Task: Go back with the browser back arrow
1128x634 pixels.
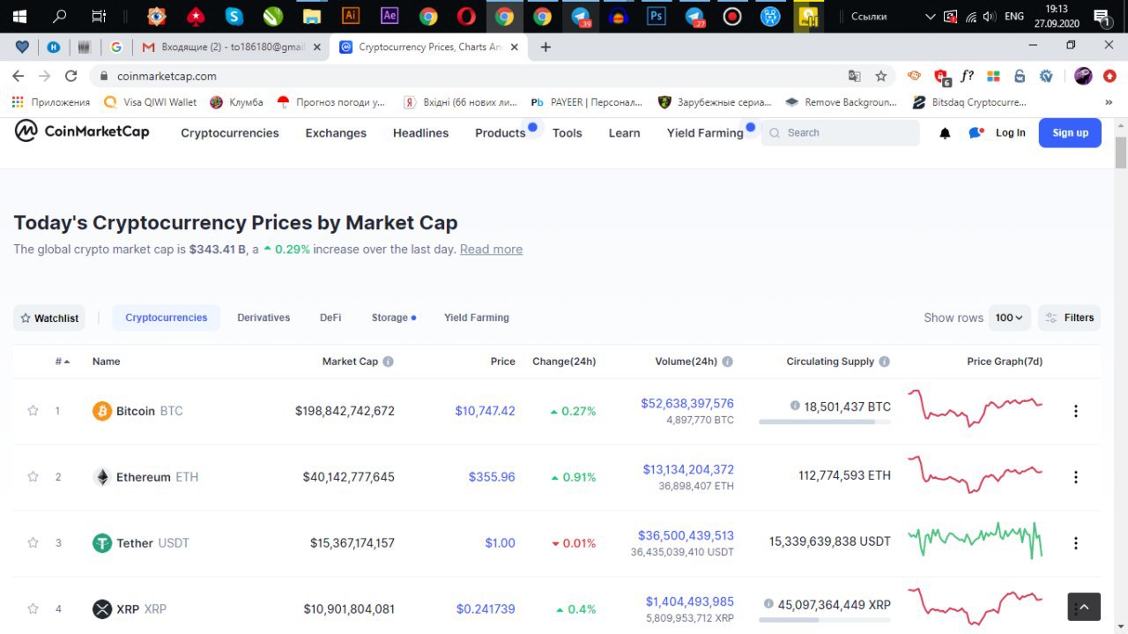Action: pos(19,76)
